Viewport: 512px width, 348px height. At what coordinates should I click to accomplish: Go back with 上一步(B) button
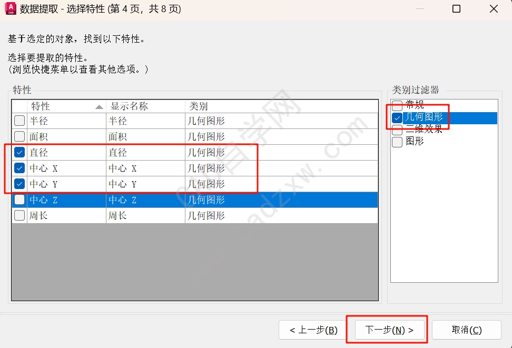click(x=313, y=330)
